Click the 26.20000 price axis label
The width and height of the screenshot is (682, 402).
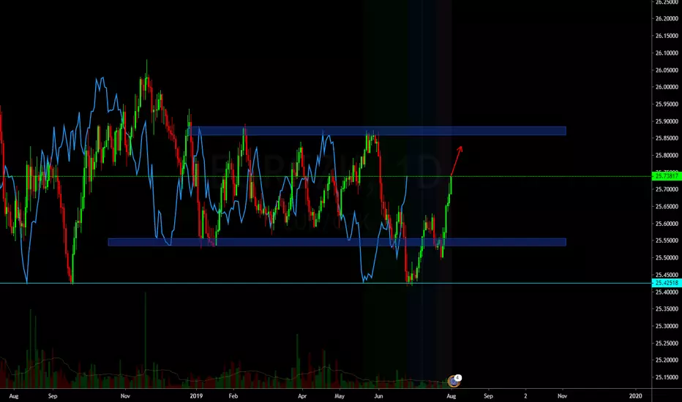(667, 19)
